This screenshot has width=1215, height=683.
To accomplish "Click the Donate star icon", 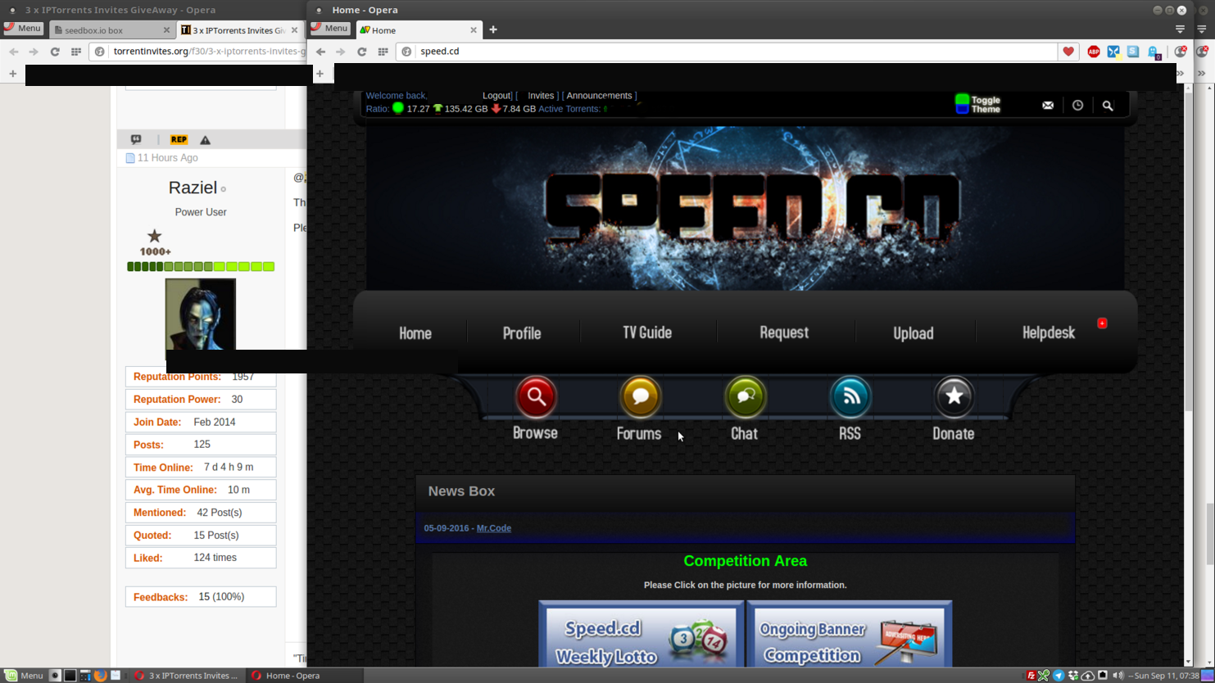I will tap(954, 397).
